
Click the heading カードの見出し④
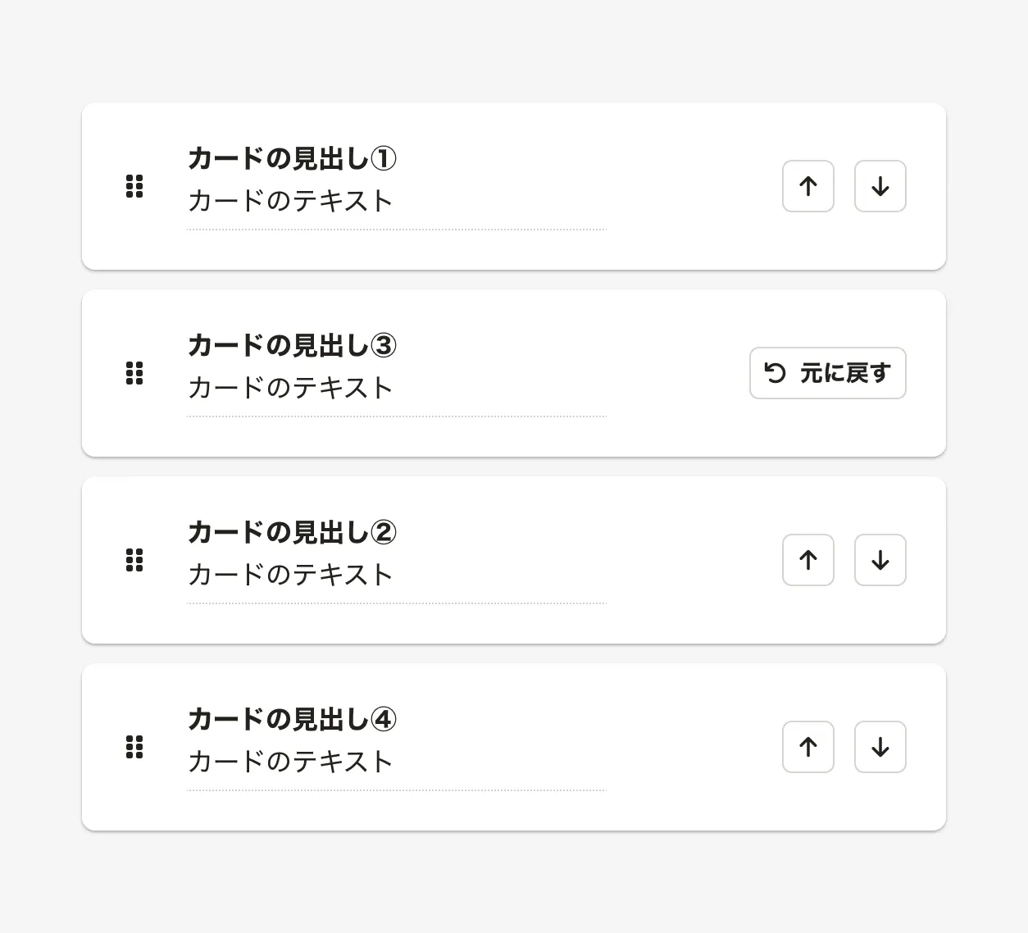(292, 719)
